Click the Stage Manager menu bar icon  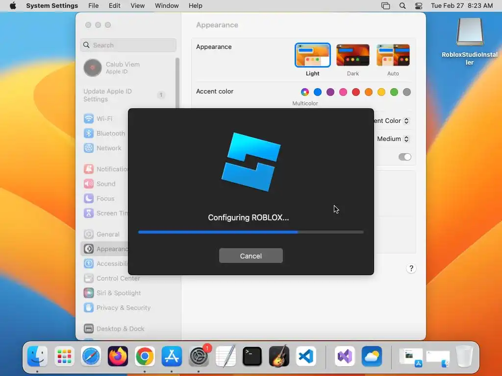click(x=385, y=6)
